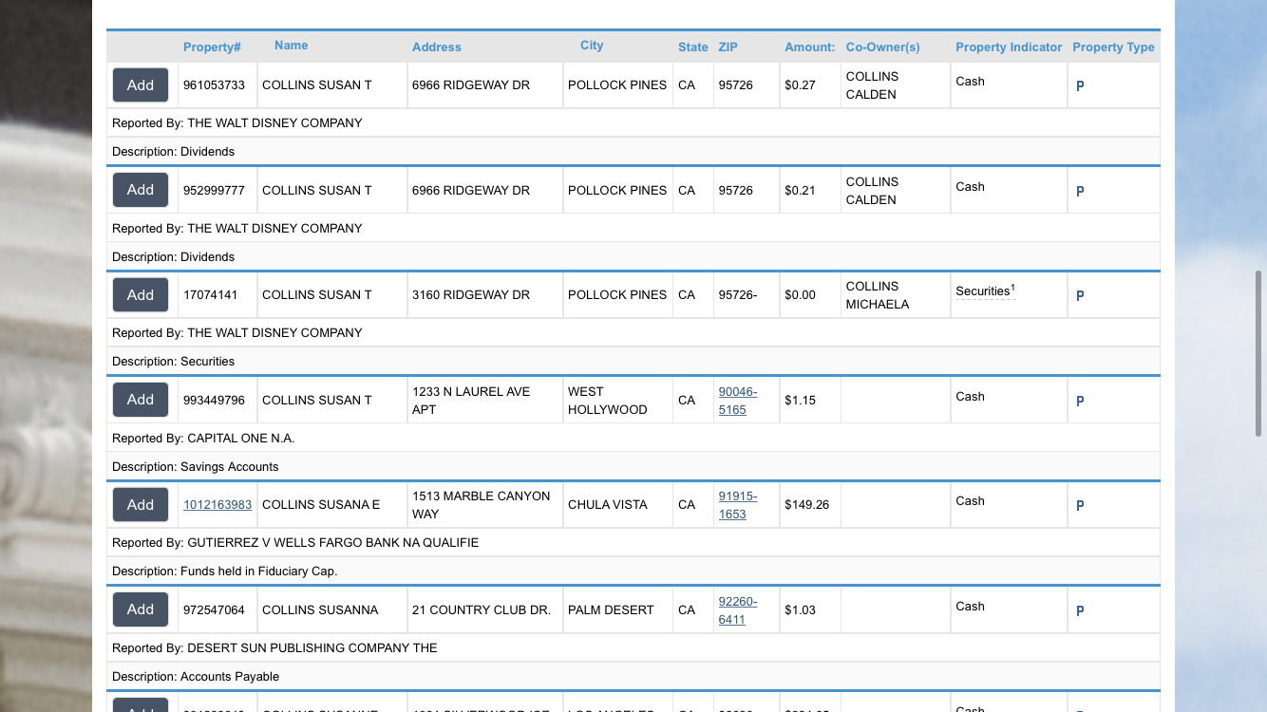Click property type P icon for 961053733
Viewport: 1267px width, 712px height.
click(x=1080, y=85)
